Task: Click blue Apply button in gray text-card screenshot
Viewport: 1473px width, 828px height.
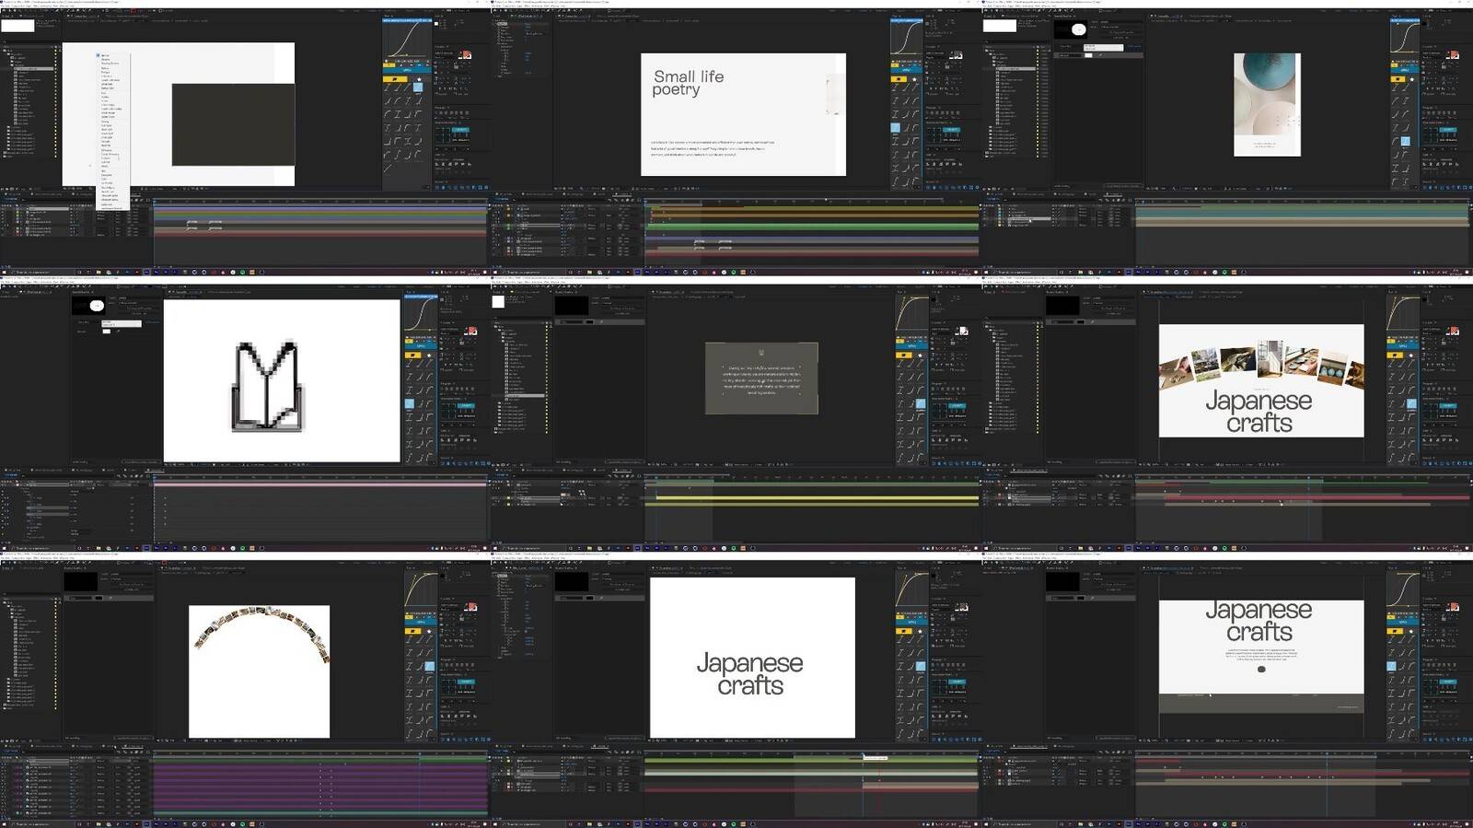Action: pyautogui.click(x=912, y=345)
